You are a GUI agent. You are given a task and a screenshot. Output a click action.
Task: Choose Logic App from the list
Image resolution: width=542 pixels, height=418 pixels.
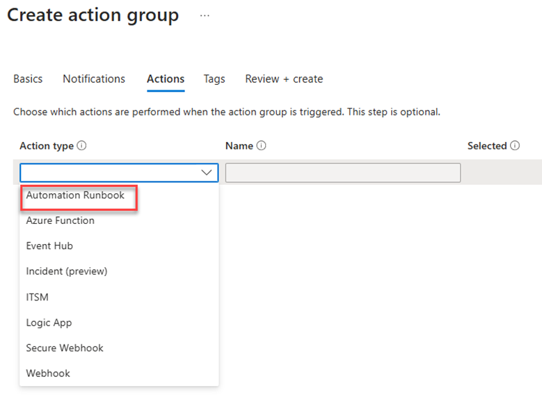49,323
